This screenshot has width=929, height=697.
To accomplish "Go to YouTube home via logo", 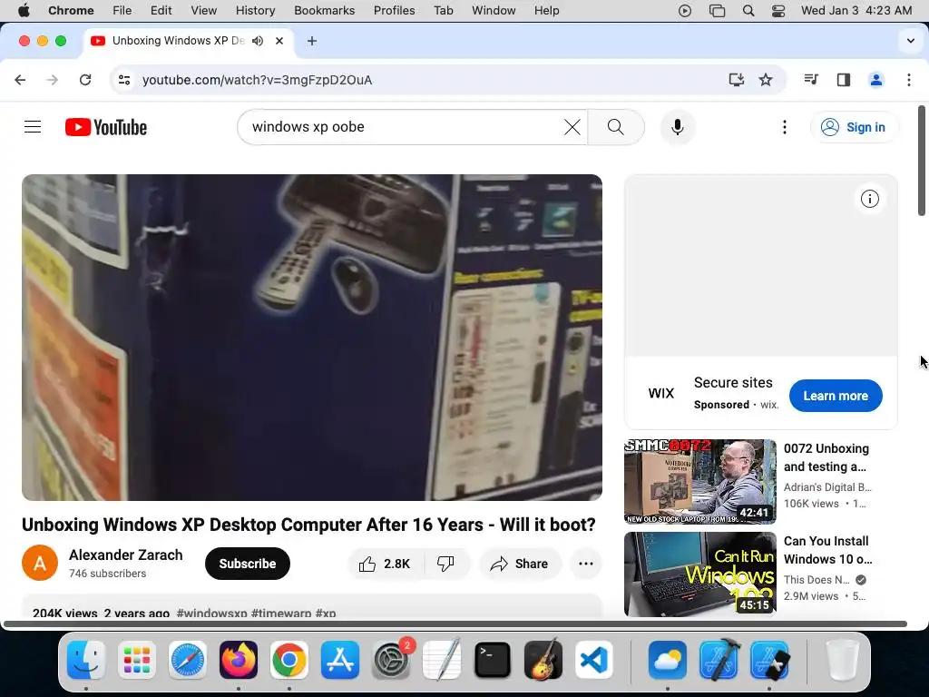I will tap(106, 127).
